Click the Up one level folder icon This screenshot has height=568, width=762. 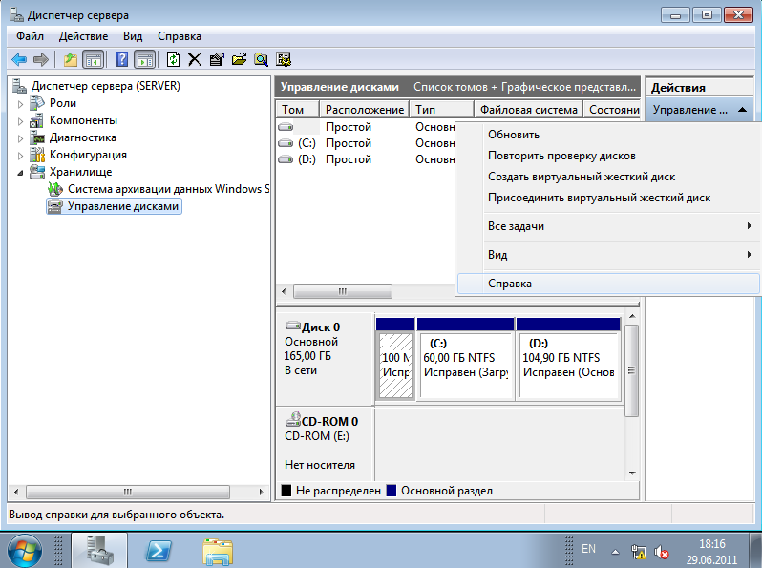tap(71, 60)
